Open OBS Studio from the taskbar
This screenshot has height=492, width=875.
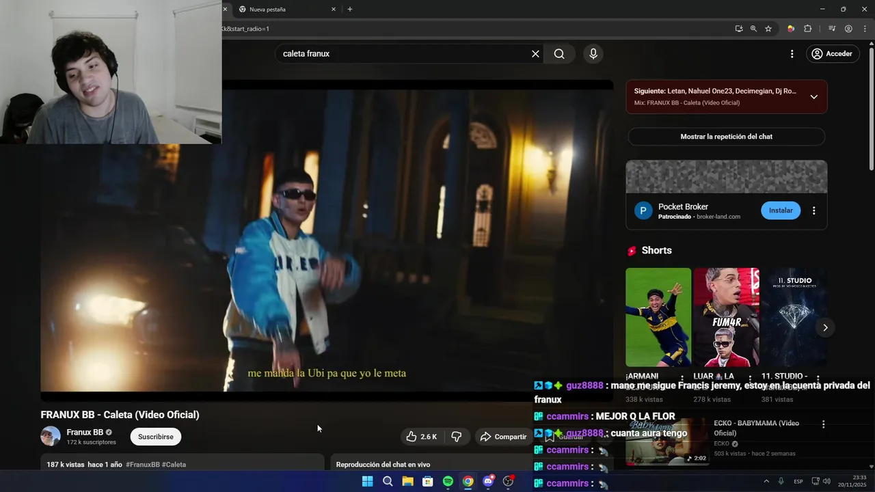508,481
